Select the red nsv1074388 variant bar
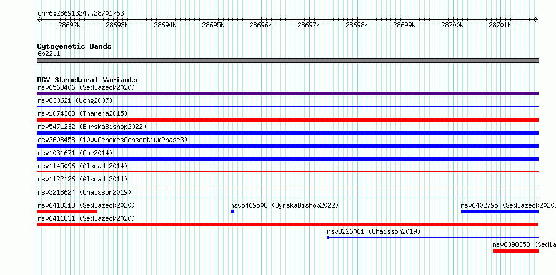The height and width of the screenshot is (275, 556). (x=287, y=120)
